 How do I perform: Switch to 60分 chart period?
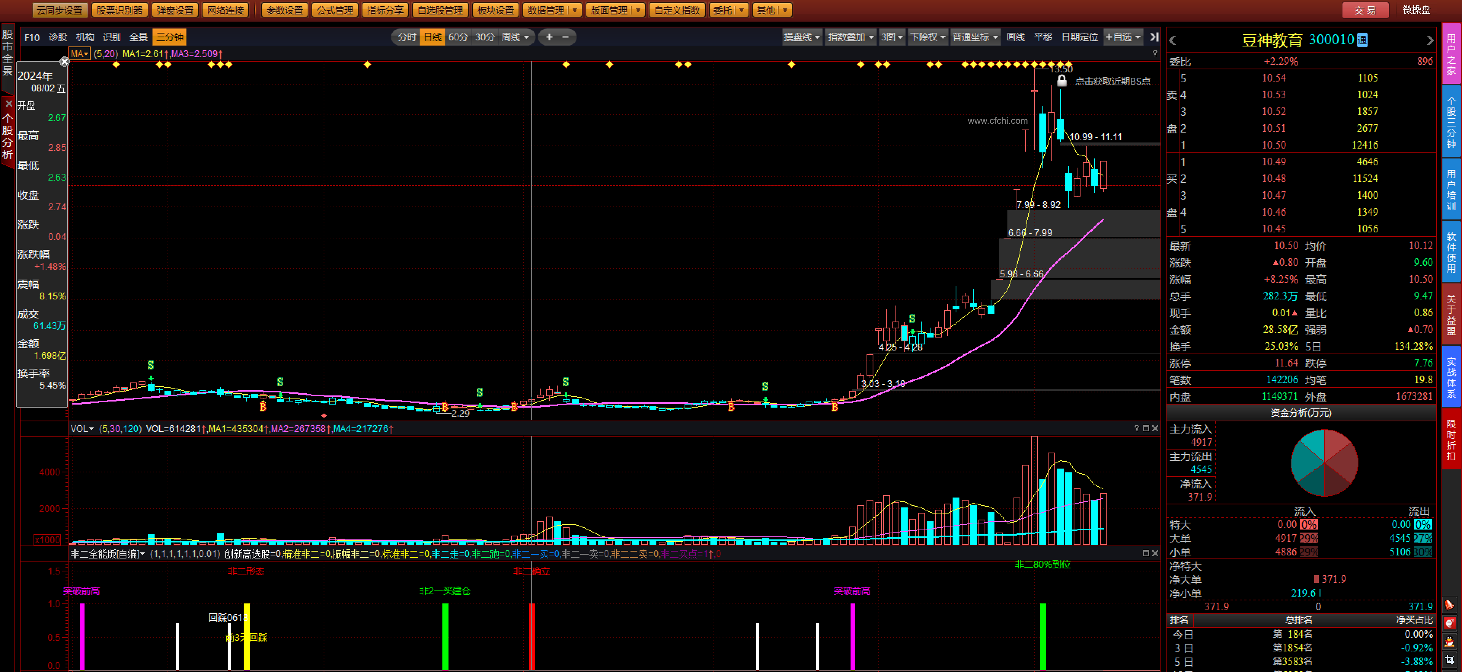[458, 37]
